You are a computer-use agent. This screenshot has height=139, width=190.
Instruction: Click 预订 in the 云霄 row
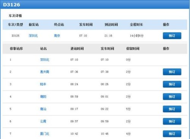[172, 121]
